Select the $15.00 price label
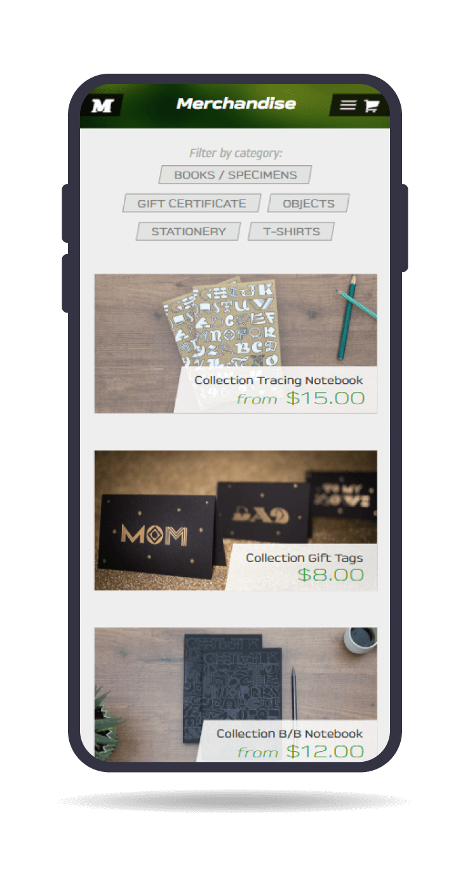This screenshot has height=887, width=470. coord(325,398)
